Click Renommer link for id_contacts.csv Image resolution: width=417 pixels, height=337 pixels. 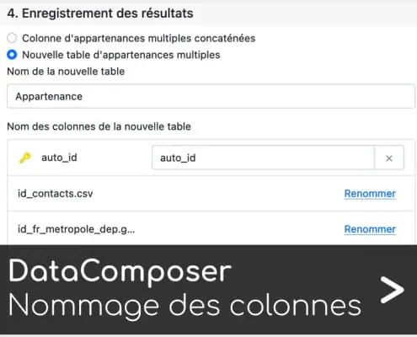370,194
